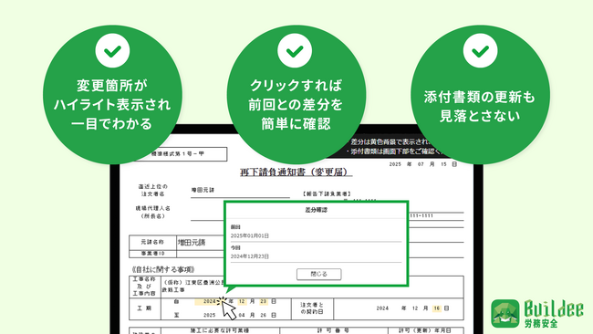
Task: Click the Buildee logo icon
Action: 505,314
